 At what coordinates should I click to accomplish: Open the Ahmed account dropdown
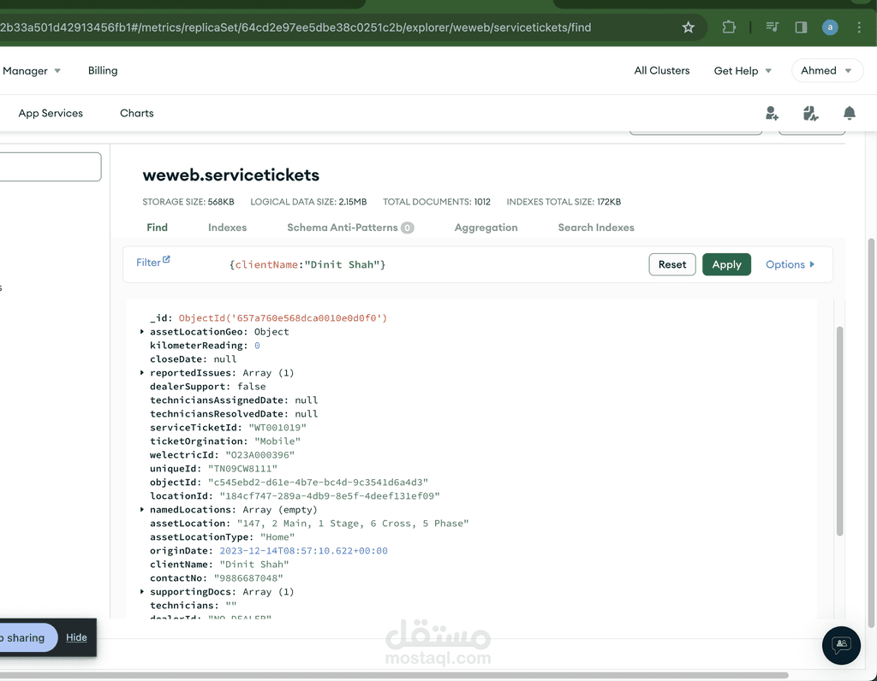[826, 70]
